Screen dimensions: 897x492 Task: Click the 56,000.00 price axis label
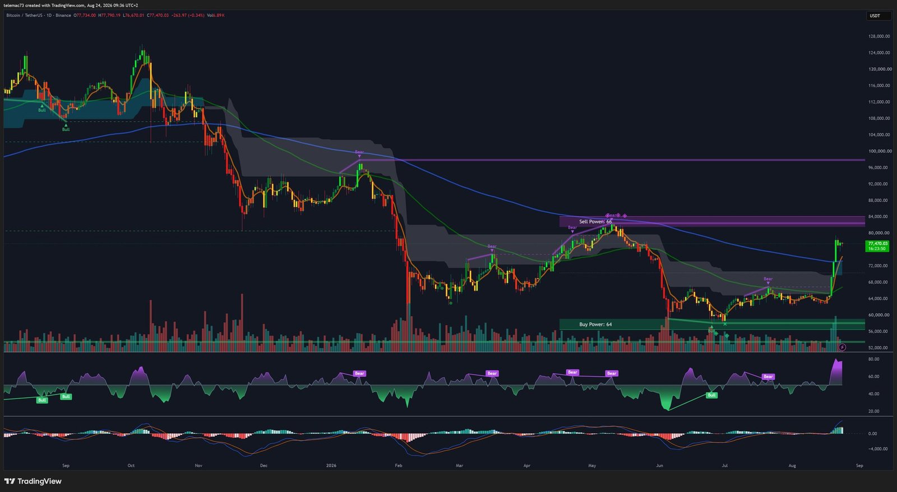pyautogui.click(x=879, y=331)
